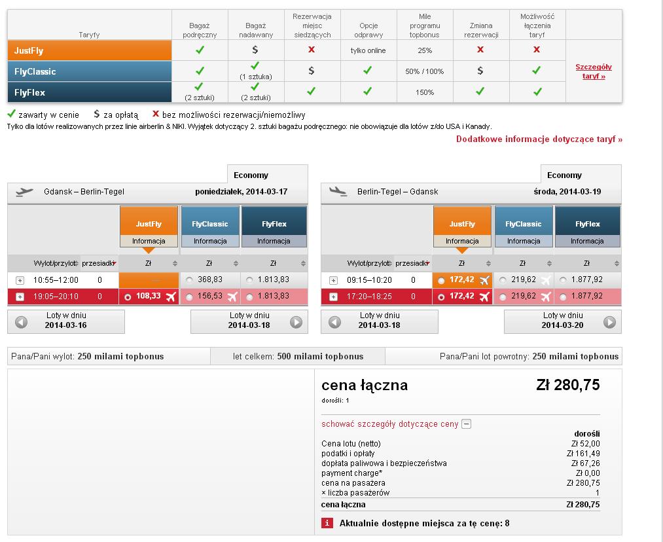Click the landing plane icon for Berlin-Tegel – Gdansk
This screenshot has width=663, height=542.
coord(338,192)
